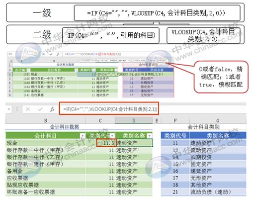Click 无形资产 in the blue category table
Image resolution: width=253 pixels, height=200 pixels.
(218, 178)
